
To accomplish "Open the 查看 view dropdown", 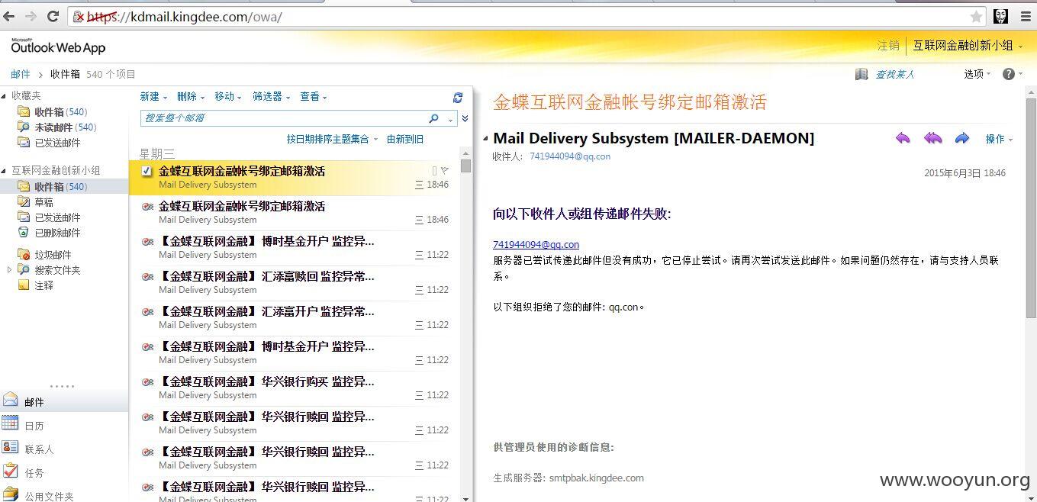I will point(314,97).
